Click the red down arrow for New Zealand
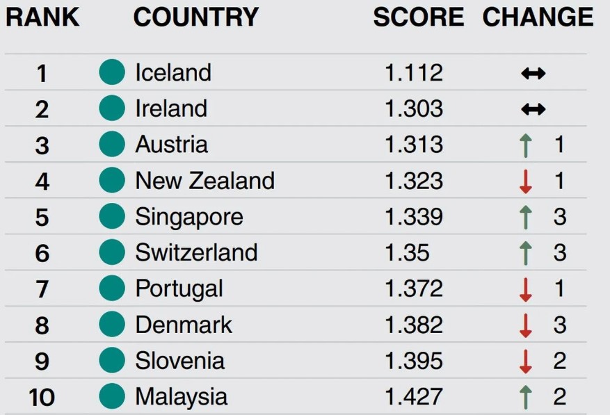The image size is (610, 415). point(526,181)
